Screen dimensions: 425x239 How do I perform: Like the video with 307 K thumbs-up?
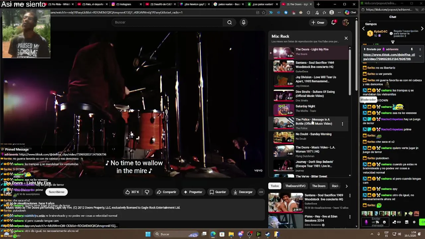(x=132, y=192)
